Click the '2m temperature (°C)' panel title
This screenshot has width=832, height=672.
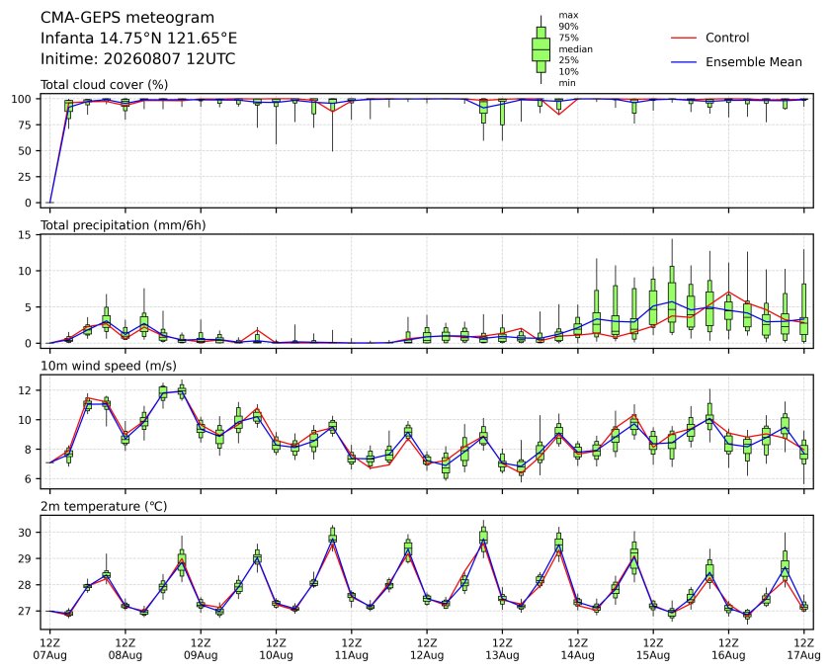coord(104,506)
